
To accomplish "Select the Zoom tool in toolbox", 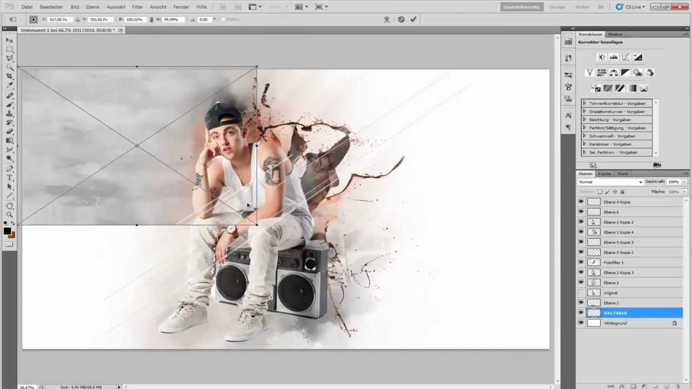I will point(10,215).
